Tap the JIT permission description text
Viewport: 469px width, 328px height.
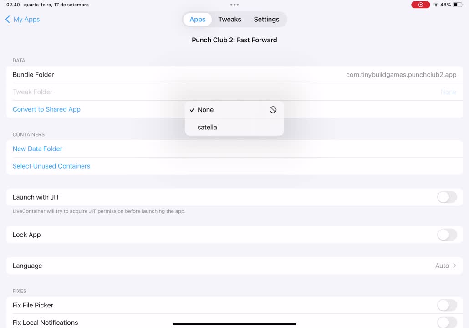99,211
